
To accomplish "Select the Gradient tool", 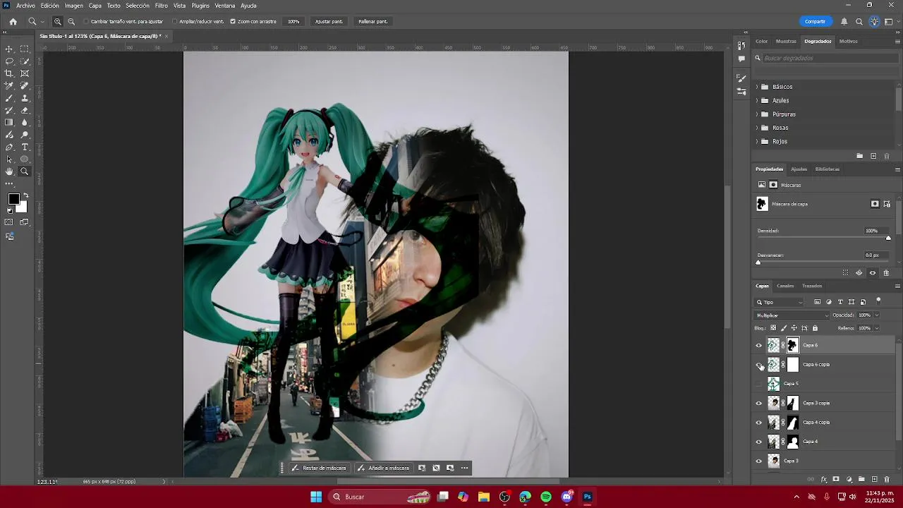I will tap(9, 122).
